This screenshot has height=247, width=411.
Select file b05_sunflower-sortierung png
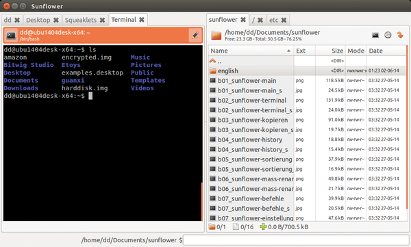click(307, 159)
